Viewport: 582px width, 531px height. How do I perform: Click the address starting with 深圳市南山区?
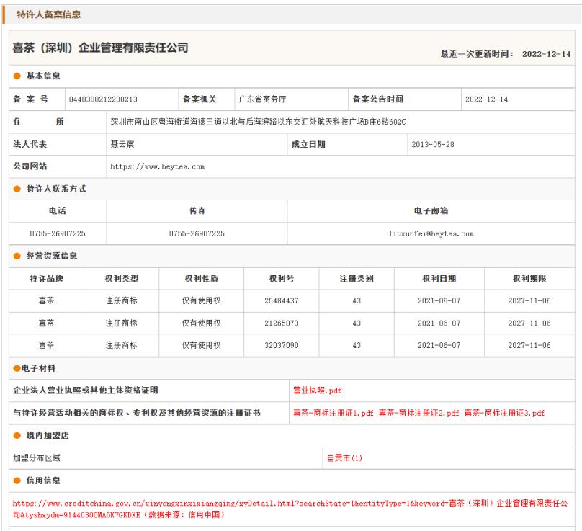(x=258, y=122)
